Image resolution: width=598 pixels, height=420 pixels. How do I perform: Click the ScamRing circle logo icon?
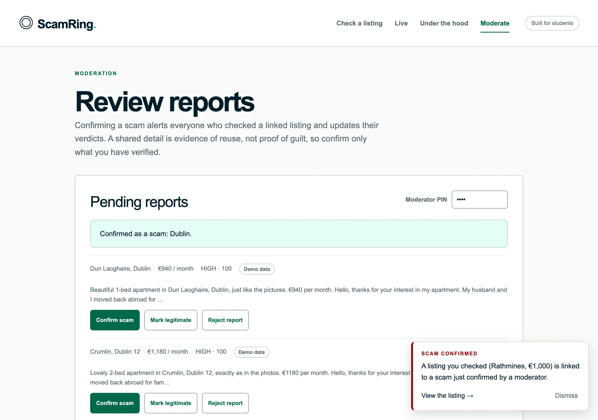click(26, 23)
